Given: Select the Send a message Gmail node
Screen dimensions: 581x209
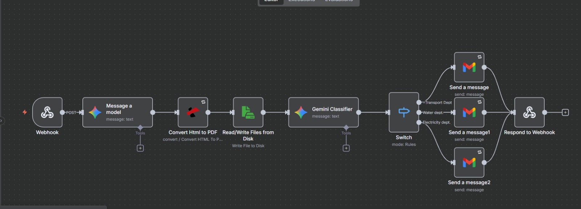Looking at the screenshot, I should [469, 67].
